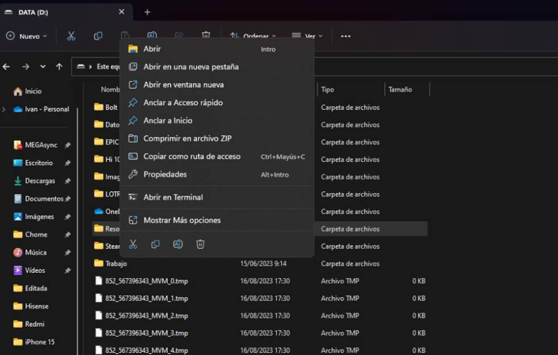Click the copy icon on the toolbar
The width and height of the screenshot is (558, 355).
[98, 36]
